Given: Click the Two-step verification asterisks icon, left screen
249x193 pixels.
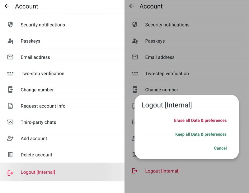Looking at the screenshot, I should click(10, 74).
